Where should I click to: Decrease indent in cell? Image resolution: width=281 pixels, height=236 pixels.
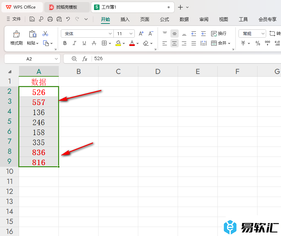point(194,34)
